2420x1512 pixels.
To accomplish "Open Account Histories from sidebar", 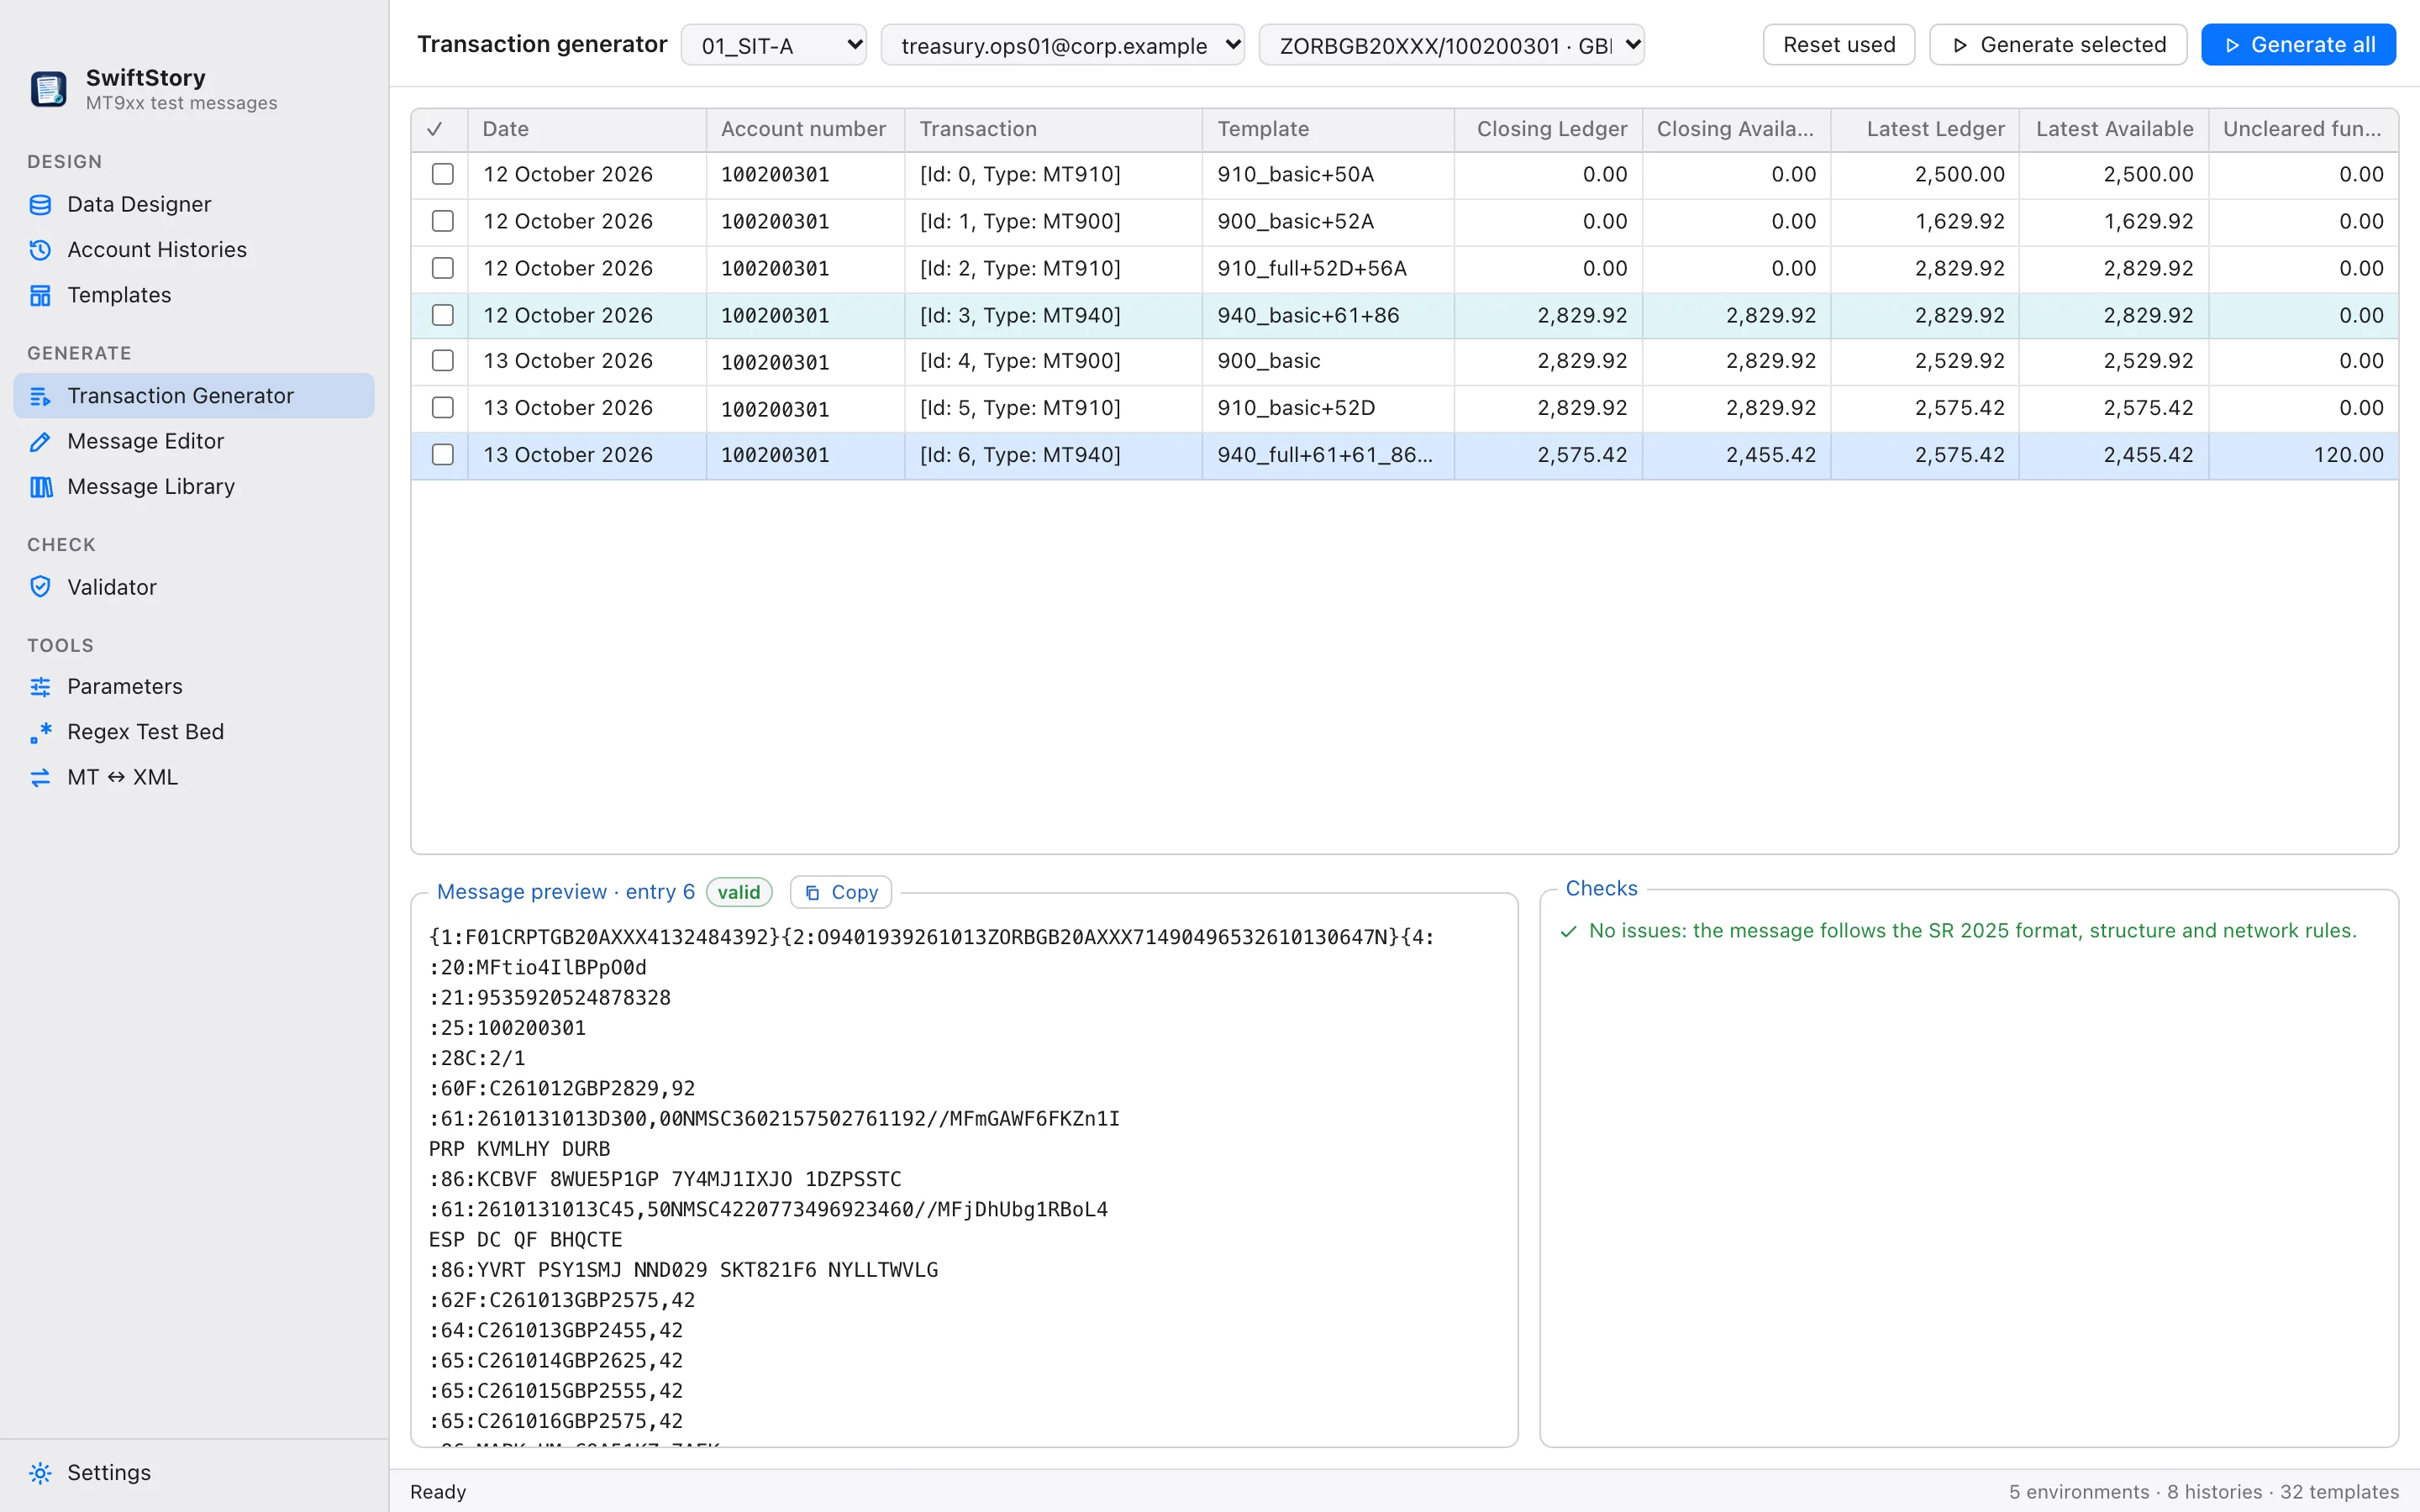I will tap(194, 250).
